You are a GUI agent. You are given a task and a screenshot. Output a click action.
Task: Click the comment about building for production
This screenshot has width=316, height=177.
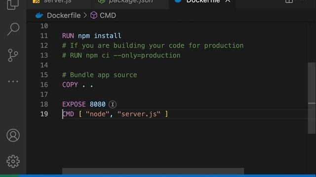153,46
